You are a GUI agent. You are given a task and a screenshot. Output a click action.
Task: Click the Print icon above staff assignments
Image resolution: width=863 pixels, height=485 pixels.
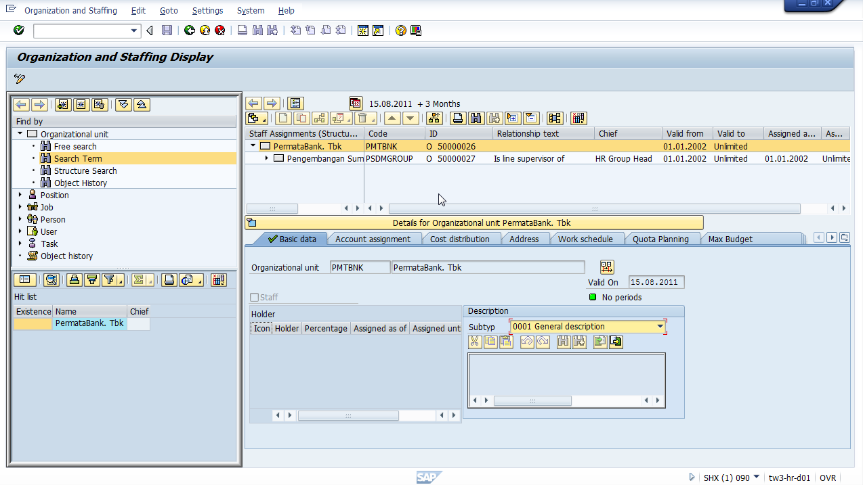click(x=459, y=118)
